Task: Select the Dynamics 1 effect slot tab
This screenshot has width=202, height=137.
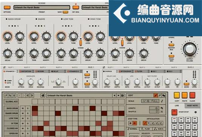Action: 10,71
